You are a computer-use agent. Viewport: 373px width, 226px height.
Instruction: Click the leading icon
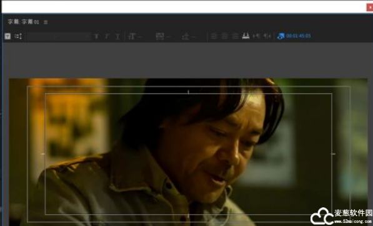[x=186, y=37]
